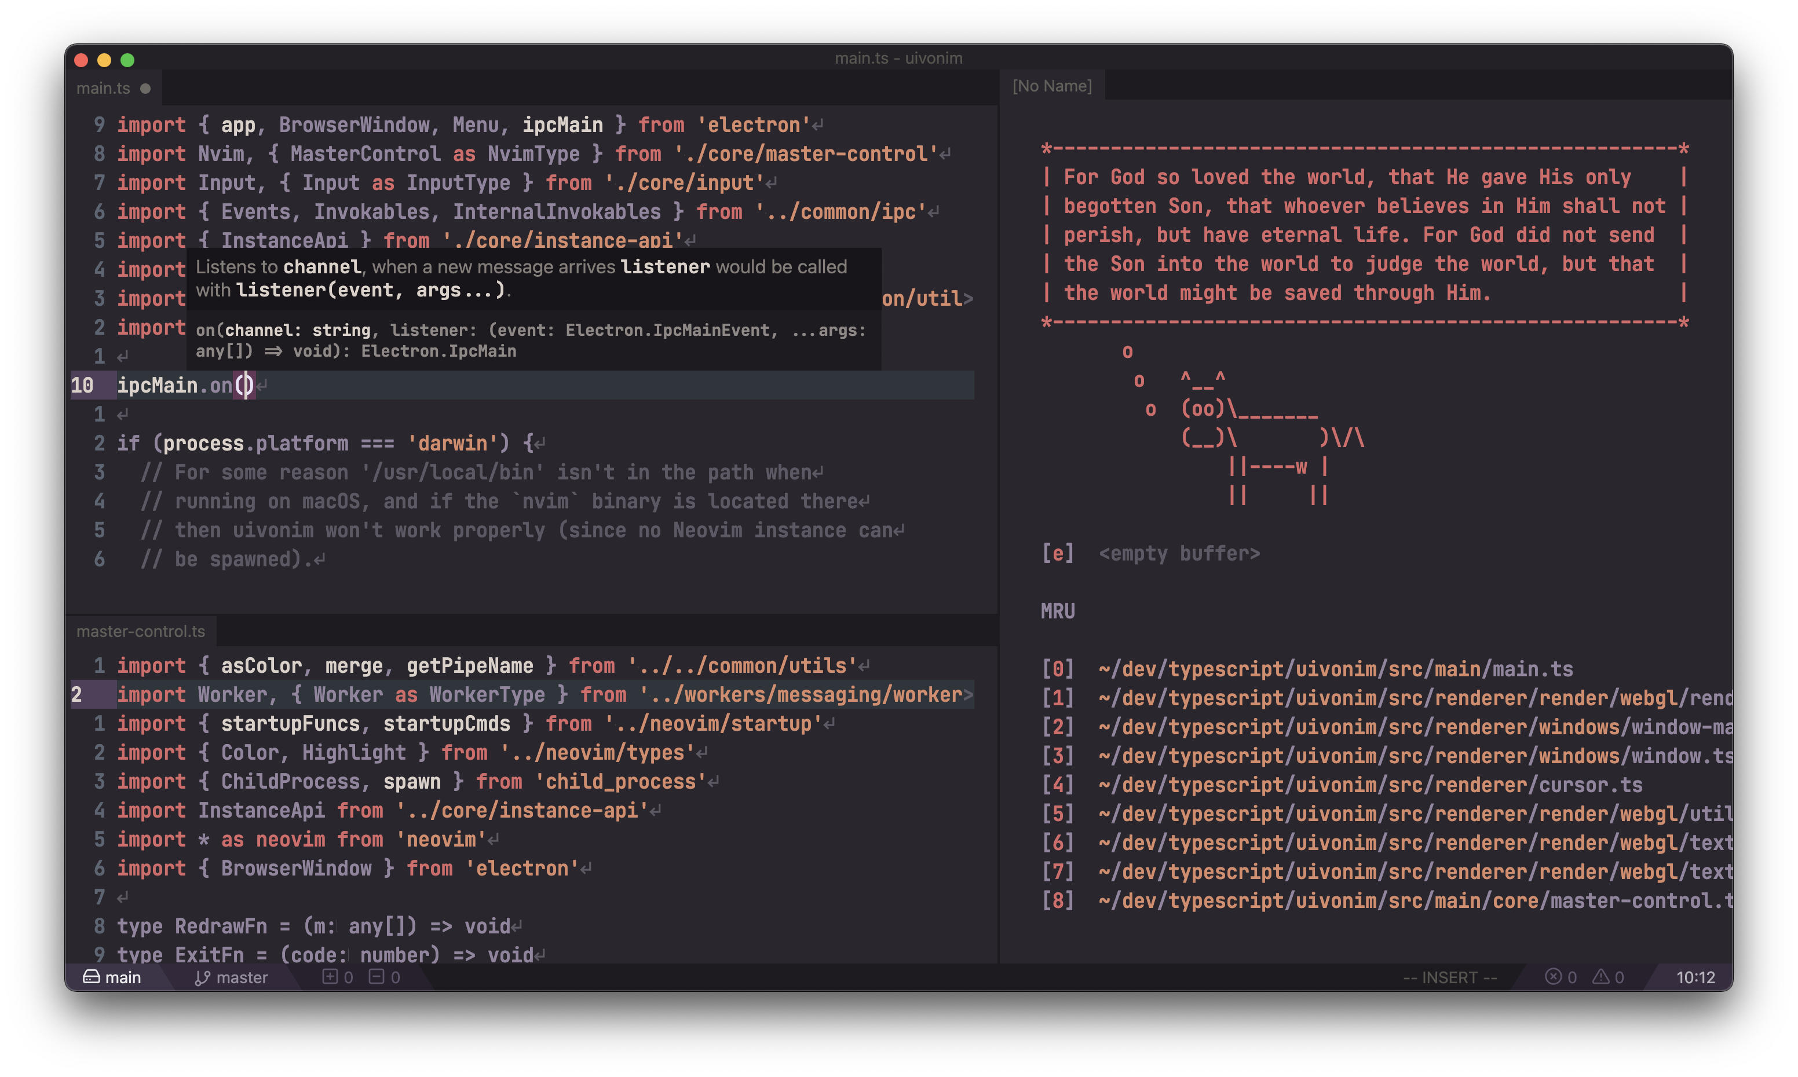Click comment '// be spawned).' line
This screenshot has width=1798, height=1077.
[x=226, y=559]
